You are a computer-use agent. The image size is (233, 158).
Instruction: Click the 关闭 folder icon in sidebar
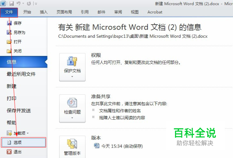[x=9, y=51]
